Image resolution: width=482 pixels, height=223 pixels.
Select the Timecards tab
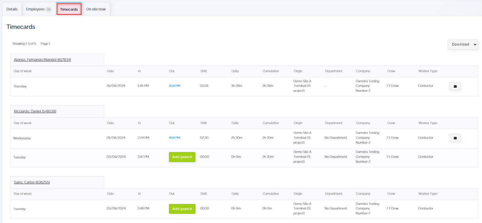(69, 9)
